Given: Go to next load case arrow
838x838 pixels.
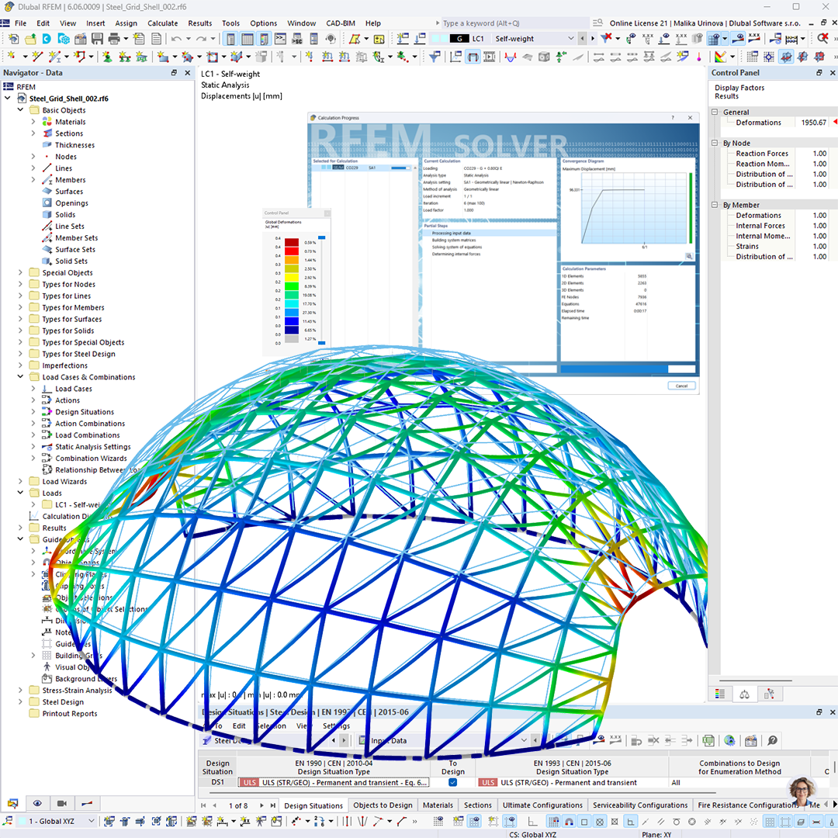Looking at the screenshot, I should tap(593, 39).
